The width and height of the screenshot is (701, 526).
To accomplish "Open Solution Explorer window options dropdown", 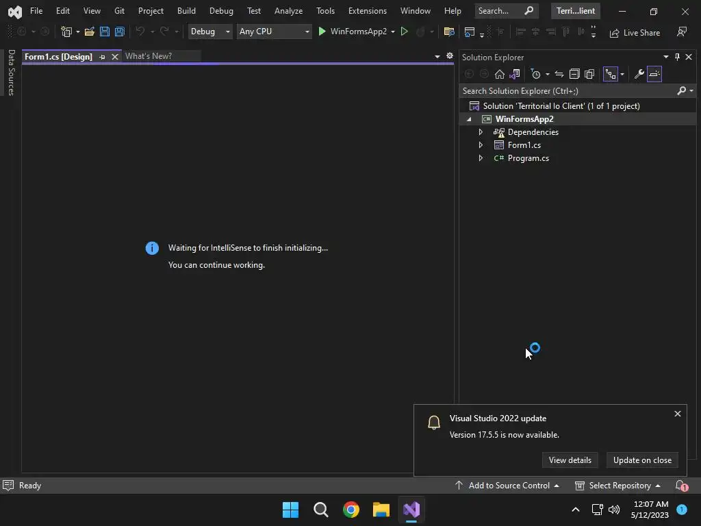I will click(666, 57).
